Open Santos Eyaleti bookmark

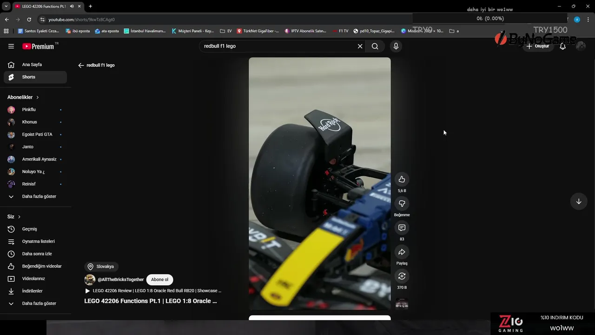39,31
